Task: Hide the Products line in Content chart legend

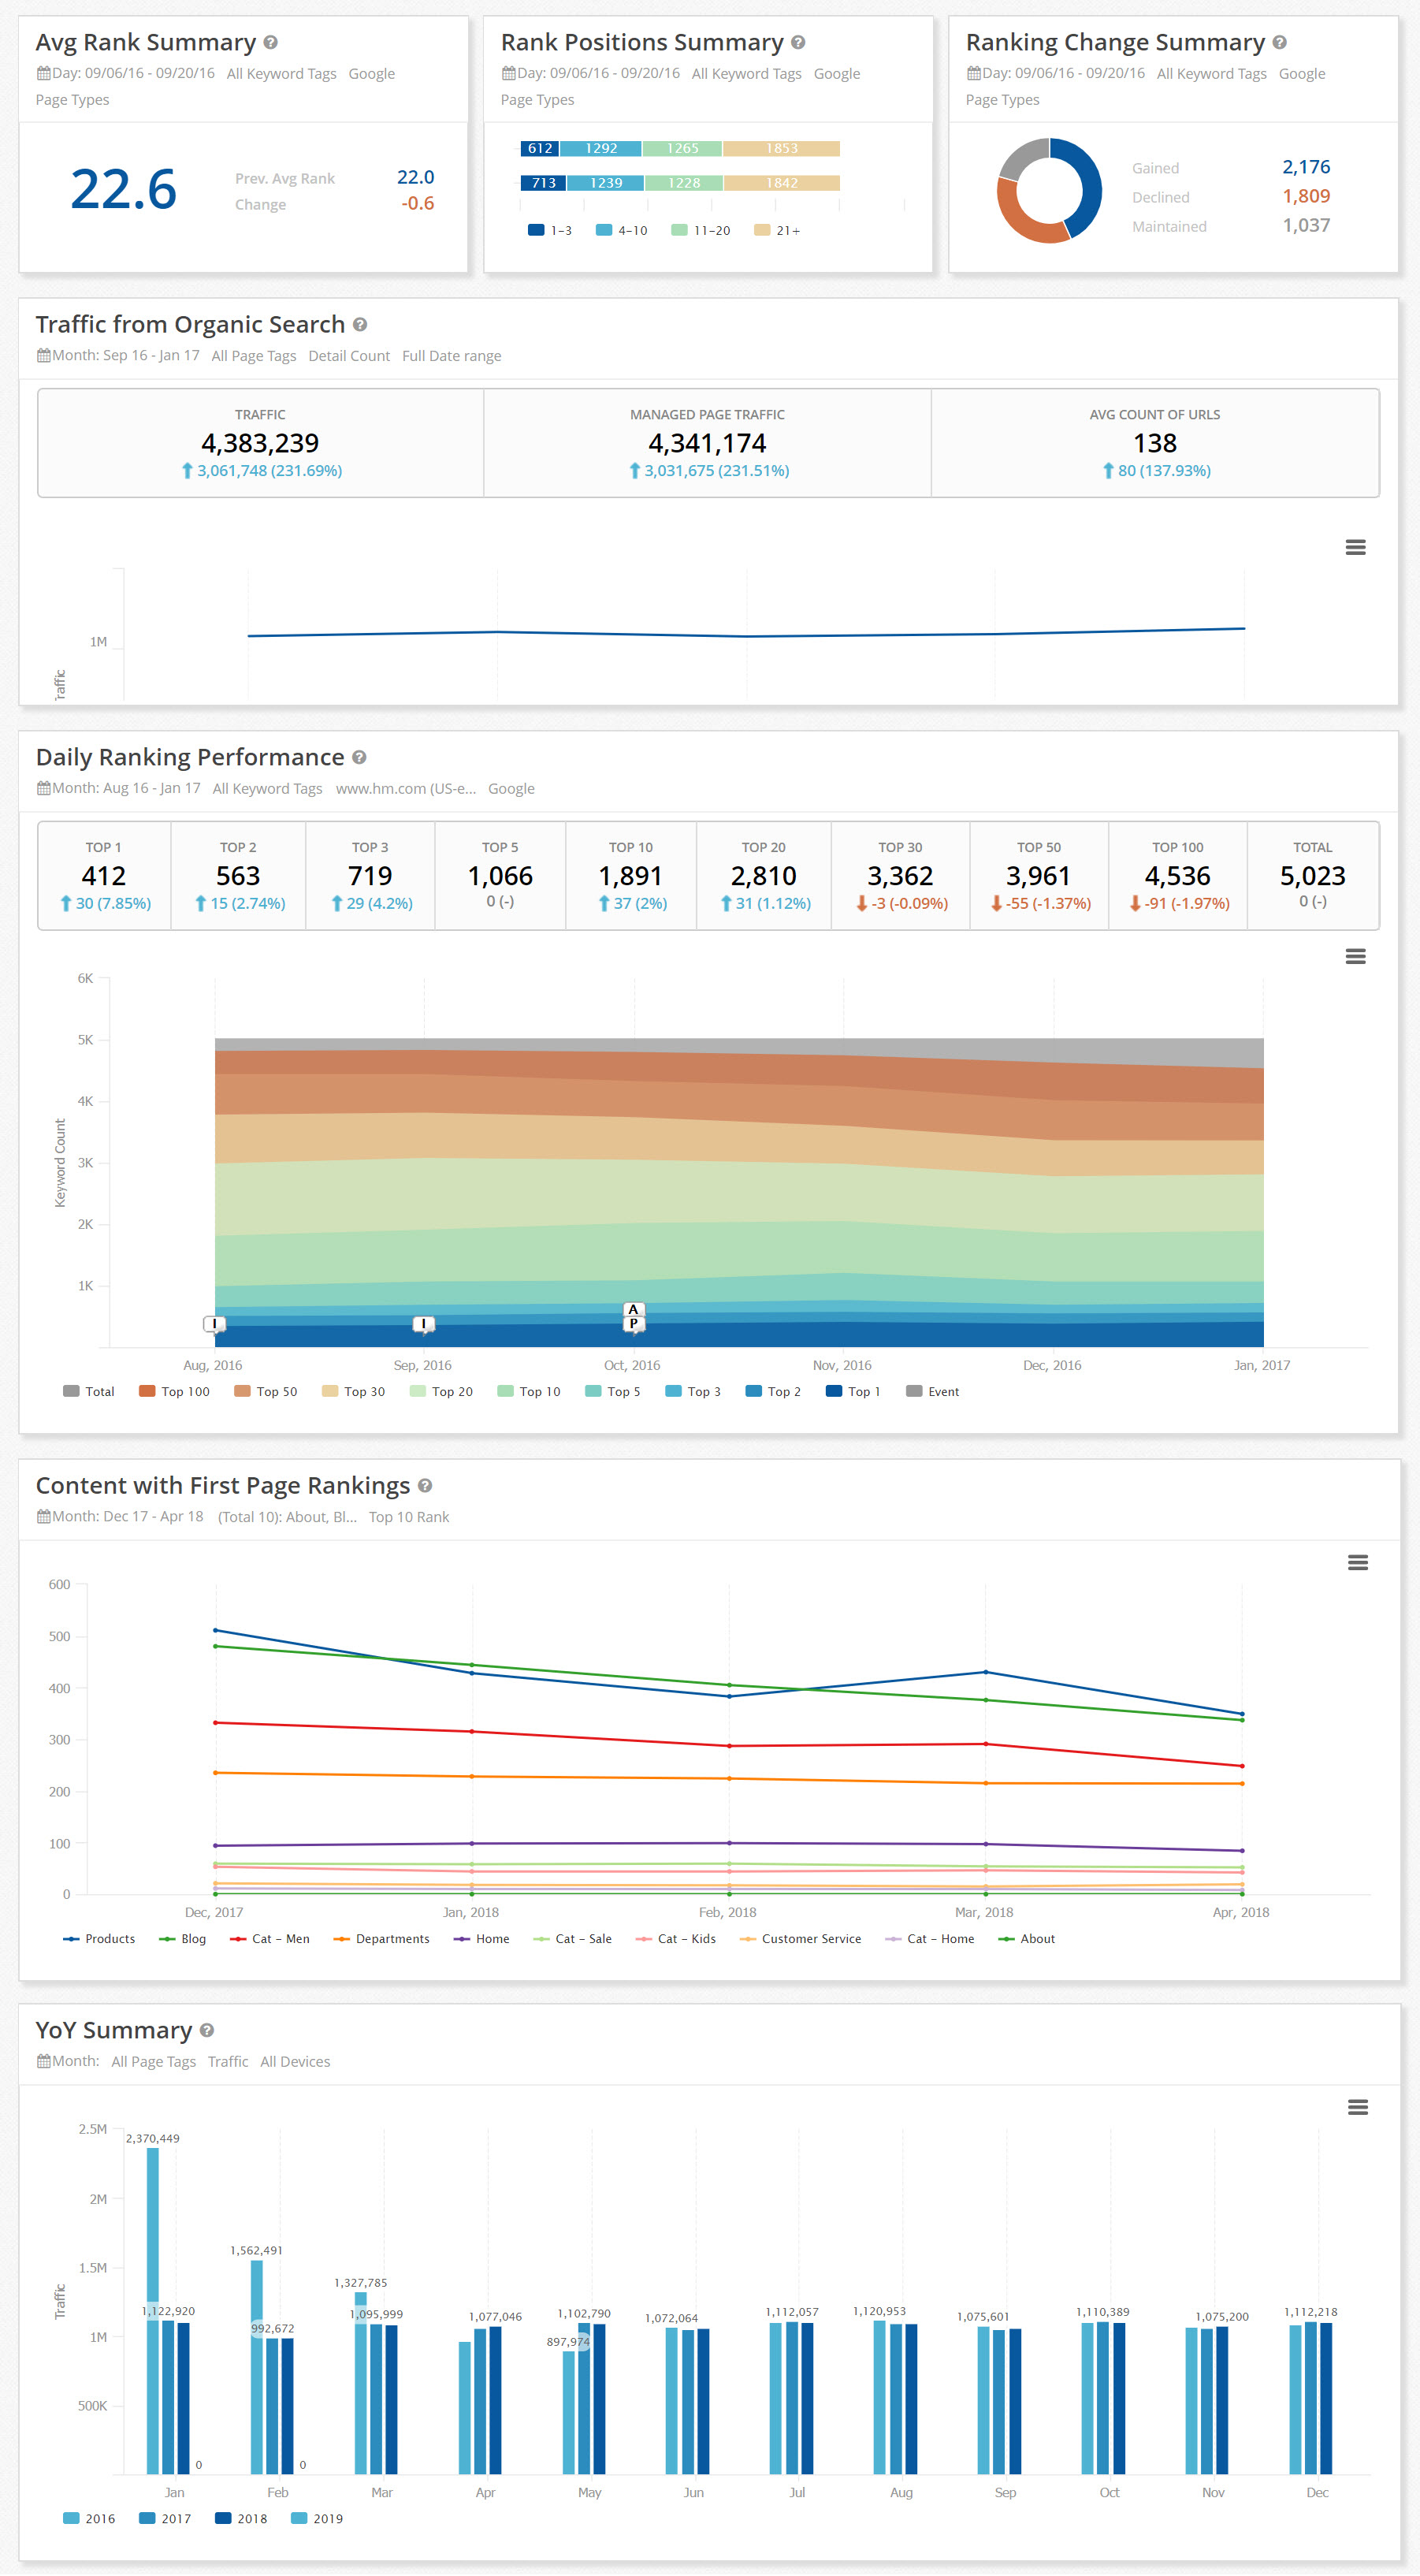Action: [x=109, y=1938]
